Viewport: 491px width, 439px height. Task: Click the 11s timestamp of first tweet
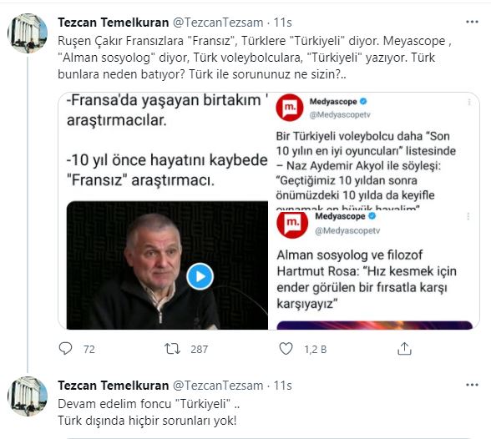(283, 23)
